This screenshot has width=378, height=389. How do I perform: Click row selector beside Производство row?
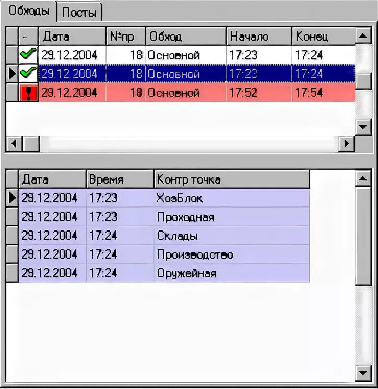(x=12, y=254)
